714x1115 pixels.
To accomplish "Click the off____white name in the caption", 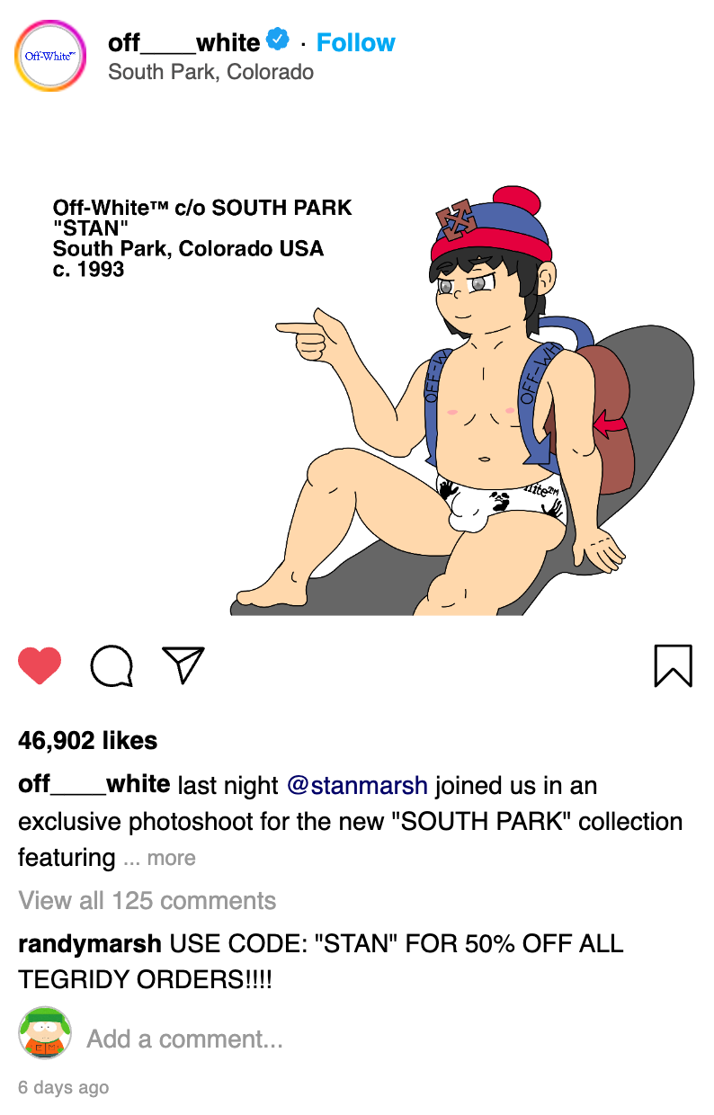I will [x=94, y=785].
